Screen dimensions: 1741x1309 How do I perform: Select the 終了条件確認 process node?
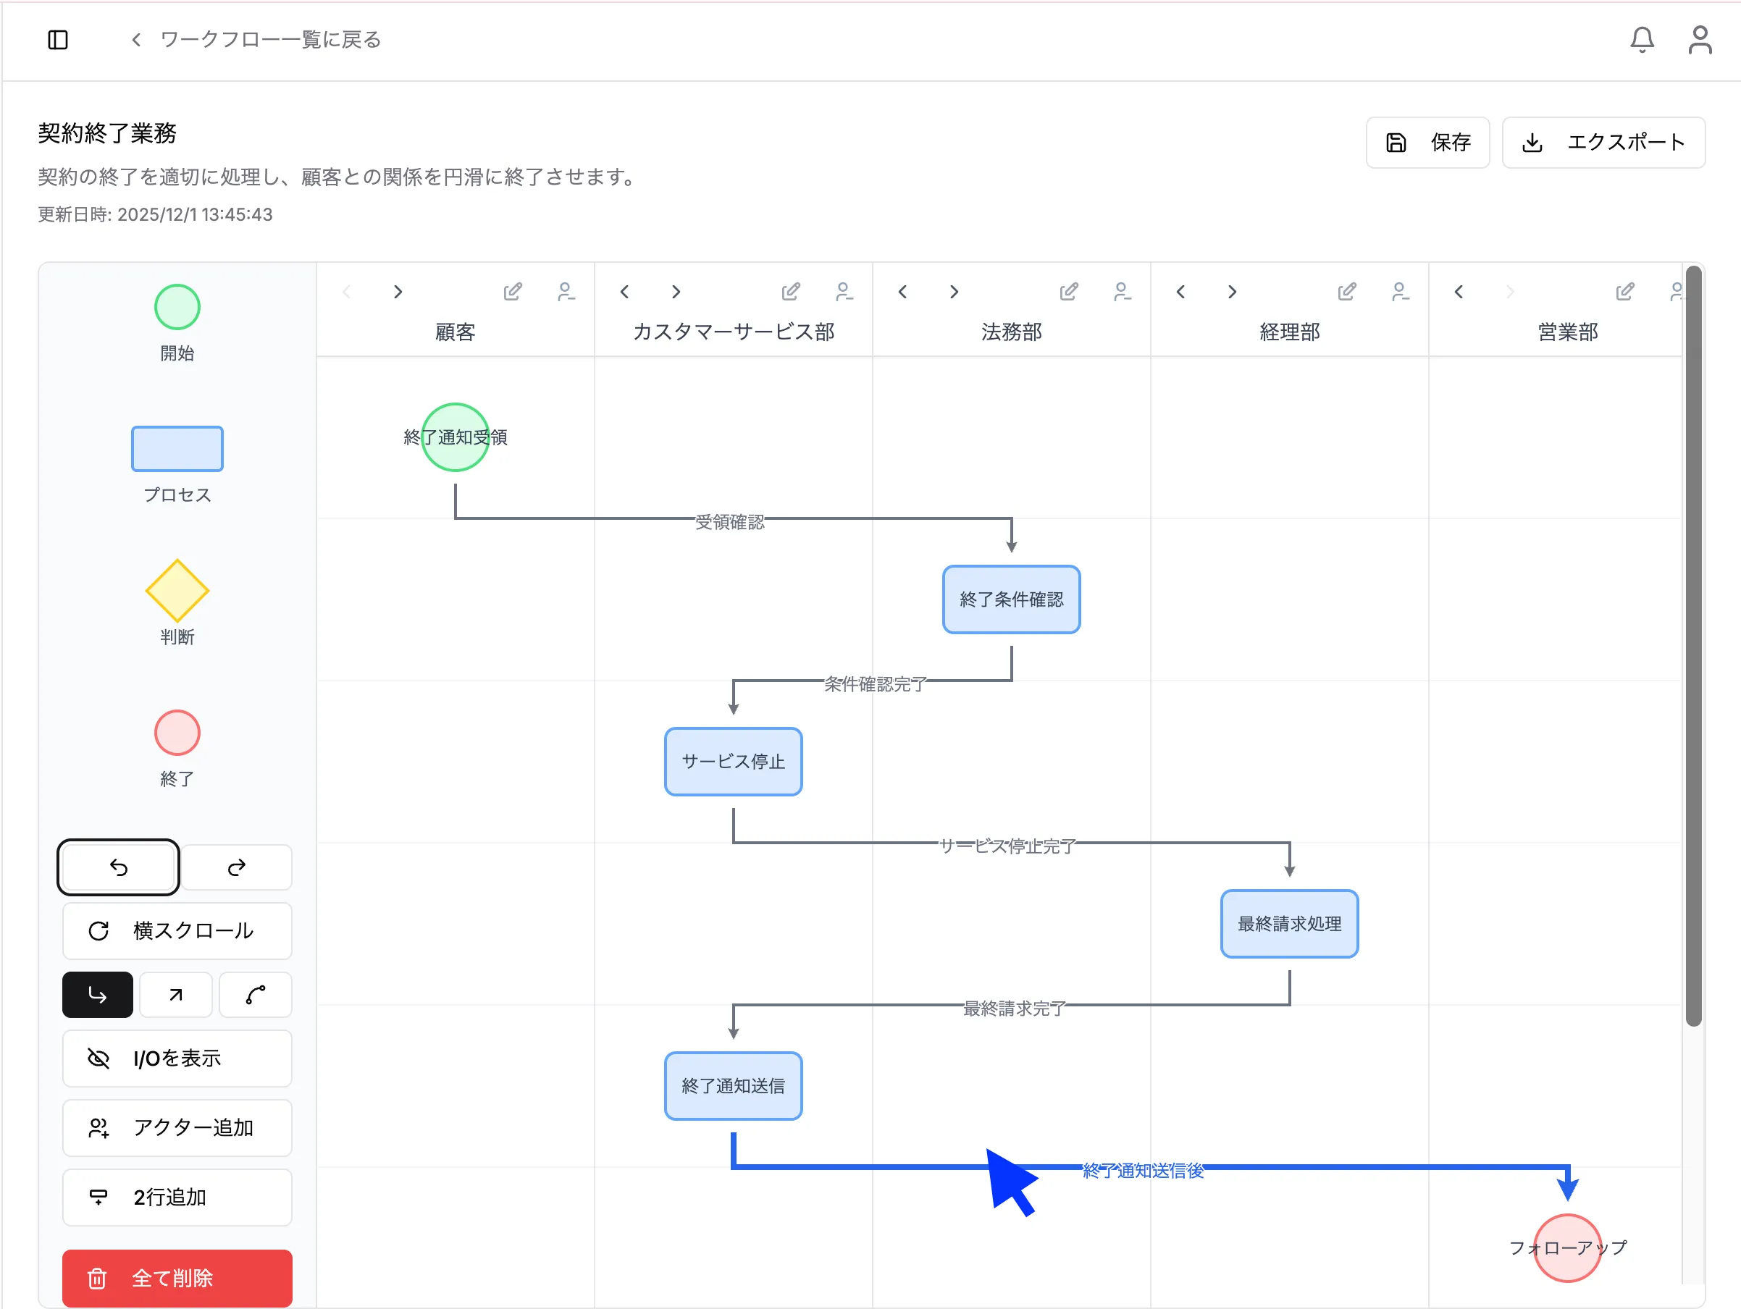coord(1012,599)
